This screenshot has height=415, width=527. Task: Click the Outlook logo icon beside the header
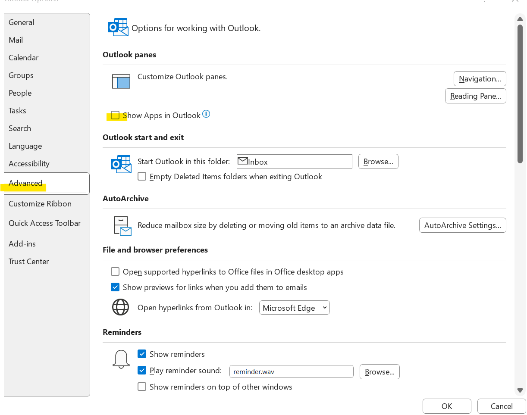tap(118, 27)
